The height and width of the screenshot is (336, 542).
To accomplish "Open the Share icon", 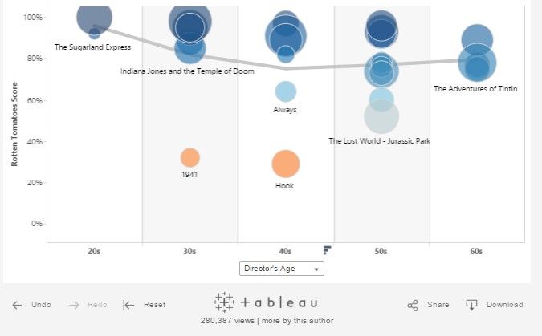I will click(x=413, y=305).
